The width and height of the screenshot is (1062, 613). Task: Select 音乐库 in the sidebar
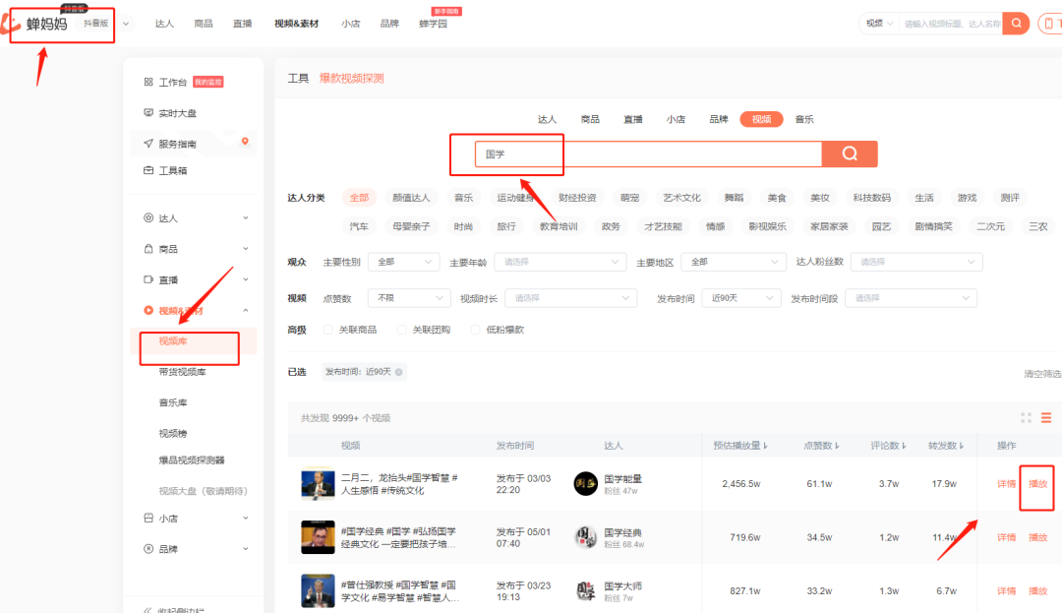point(173,402)
